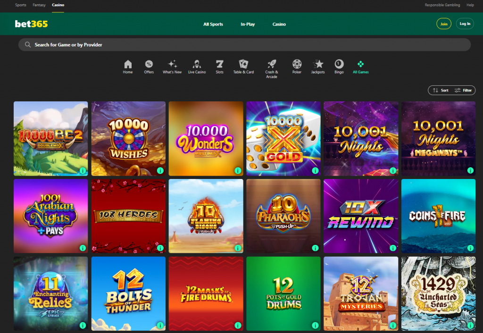This screenshot has height=333, width=483.
Task: Launch 1429 Uncharted Seas game
Action: click(438, 293)
